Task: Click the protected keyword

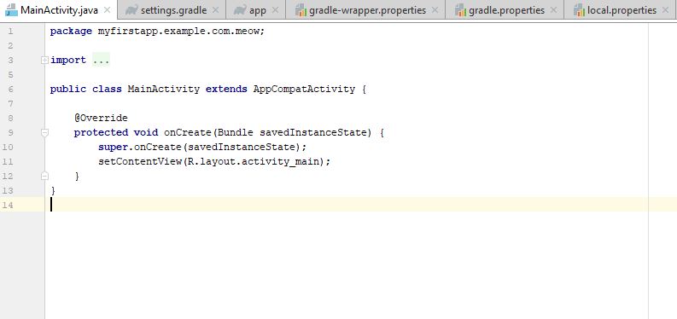Action: [101, 132]
